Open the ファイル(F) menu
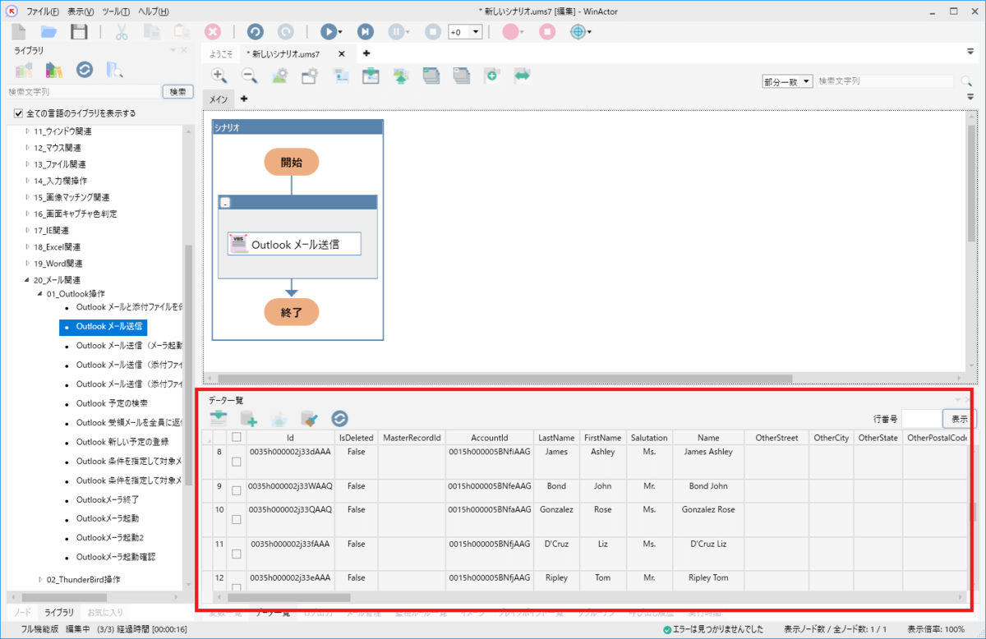Image resolution: width=986 pixels, height=639 pixels. pyautogui.click(x=42, y=11)
